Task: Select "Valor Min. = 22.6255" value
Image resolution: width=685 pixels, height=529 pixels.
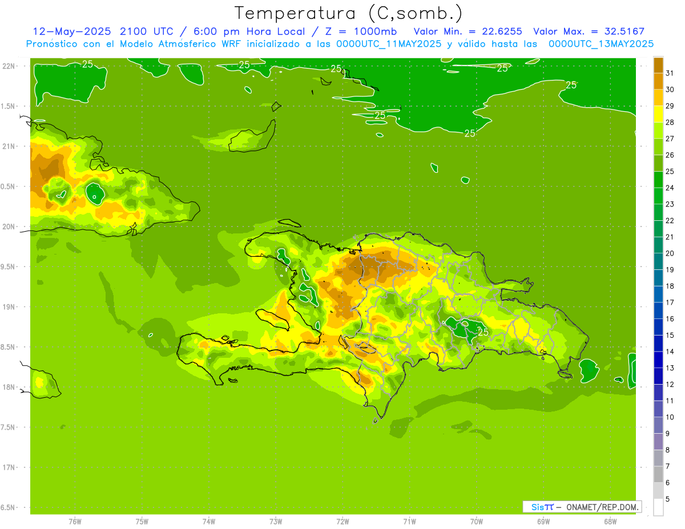Action: pos(468,31)
